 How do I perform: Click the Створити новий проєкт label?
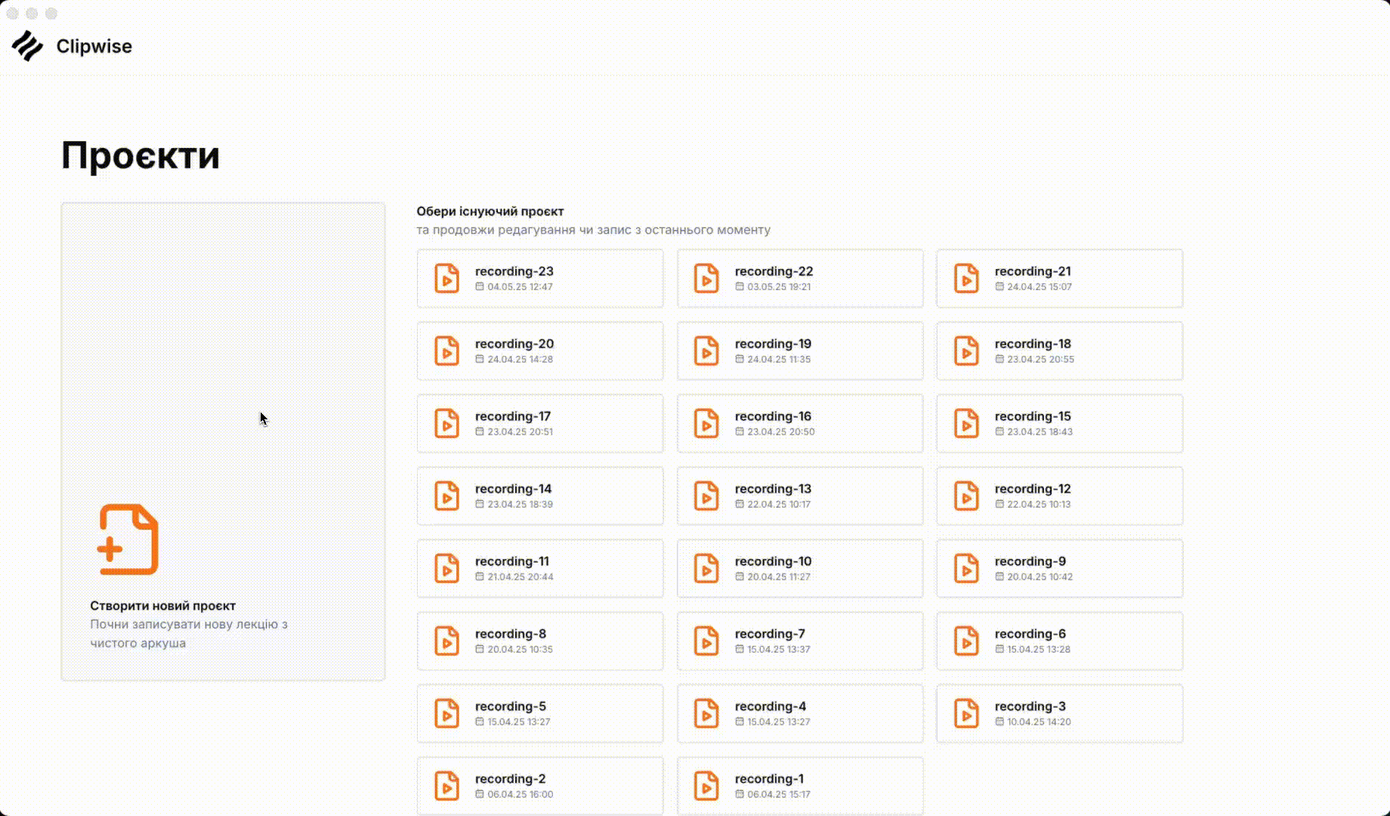click(162, 606)
